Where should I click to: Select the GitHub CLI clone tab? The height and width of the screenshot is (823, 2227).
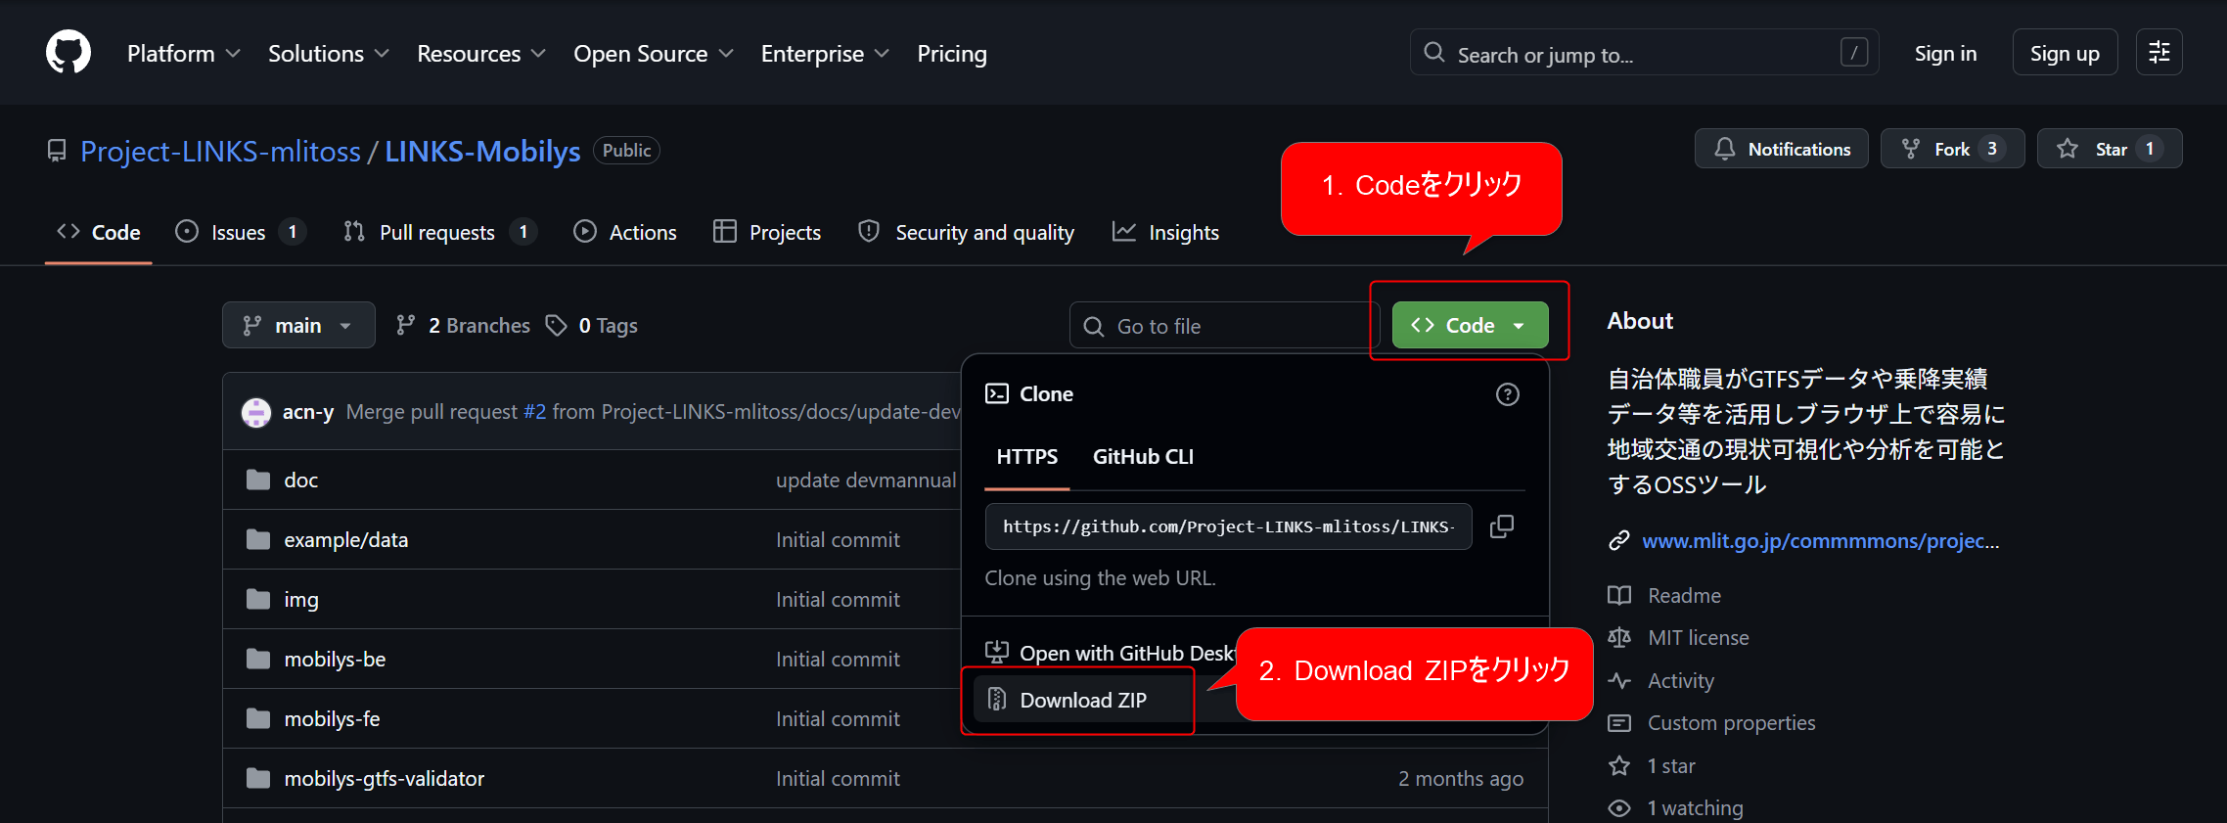pyautogui.click(x=1143, y=457)
